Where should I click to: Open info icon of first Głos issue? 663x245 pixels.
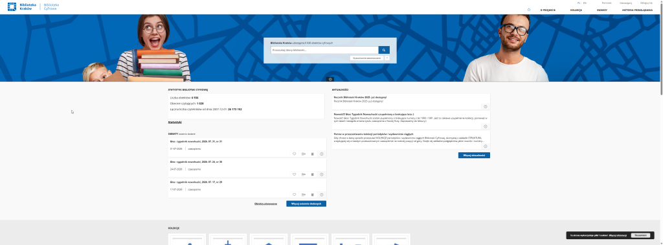pos(322,154)
